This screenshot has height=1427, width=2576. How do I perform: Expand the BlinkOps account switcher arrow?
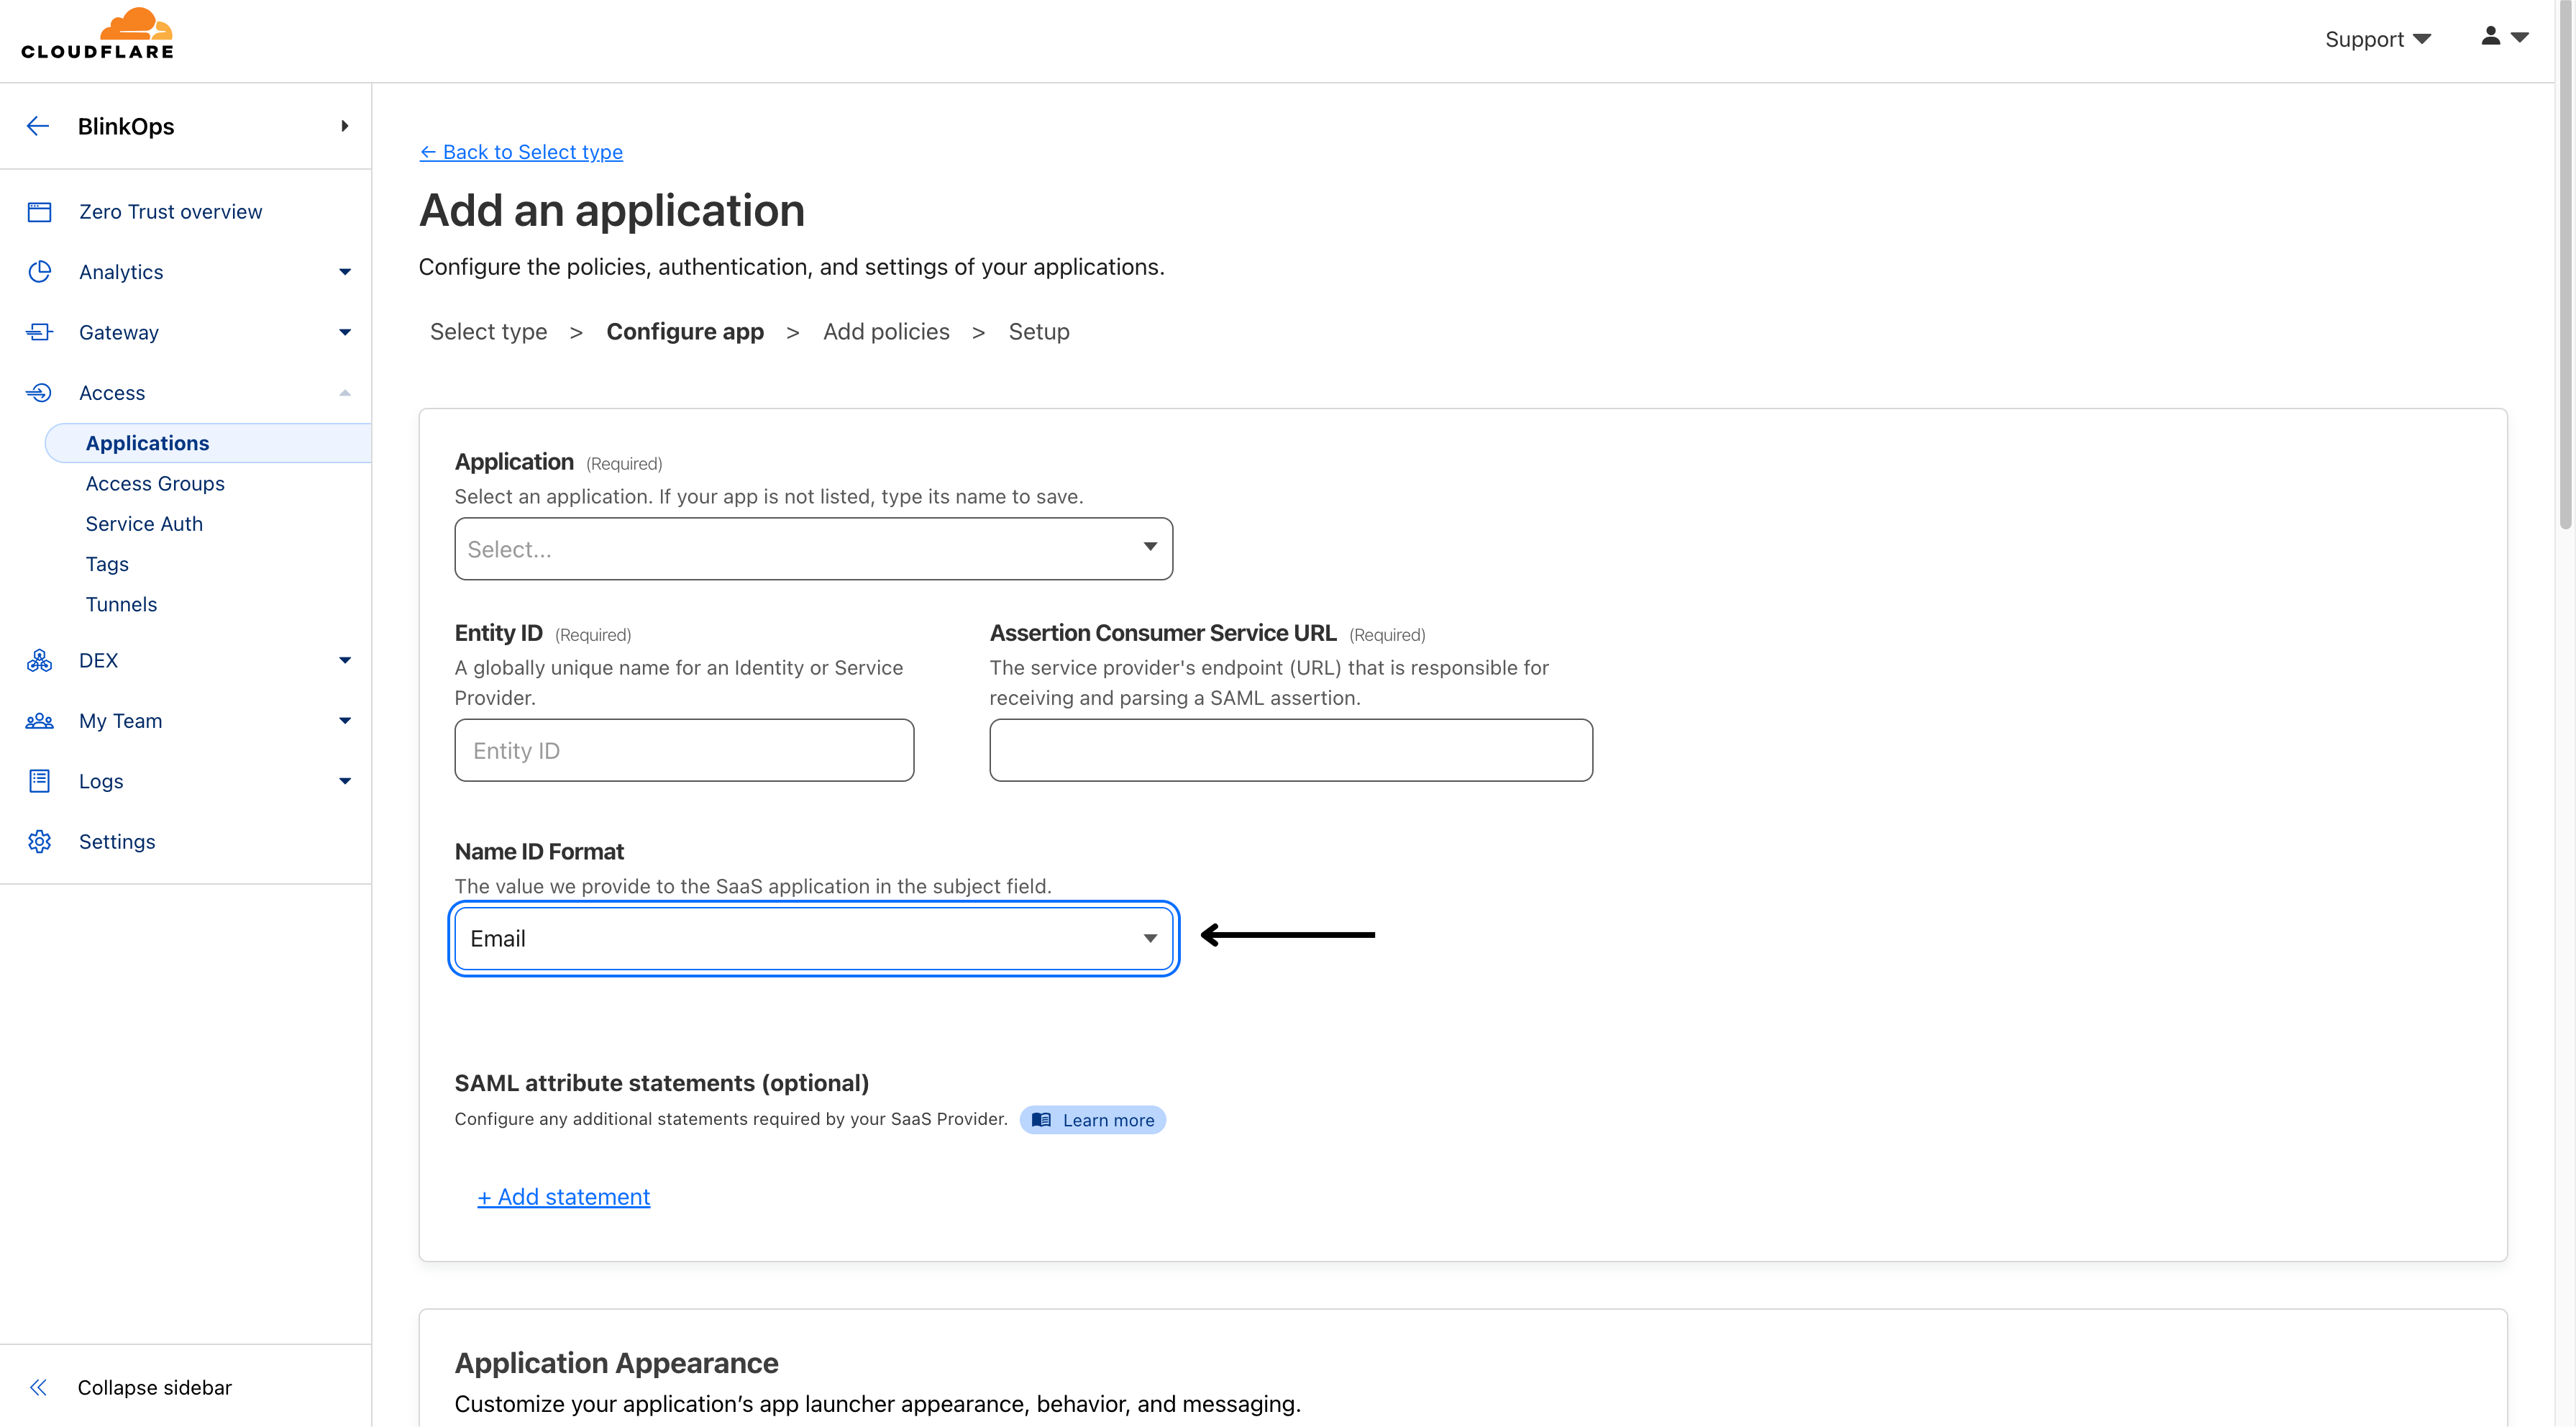click(345, 126)
